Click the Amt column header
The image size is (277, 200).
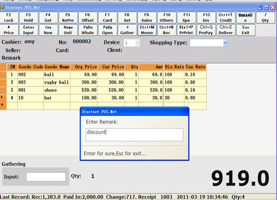pyautogui.click(x=151, y=67)
